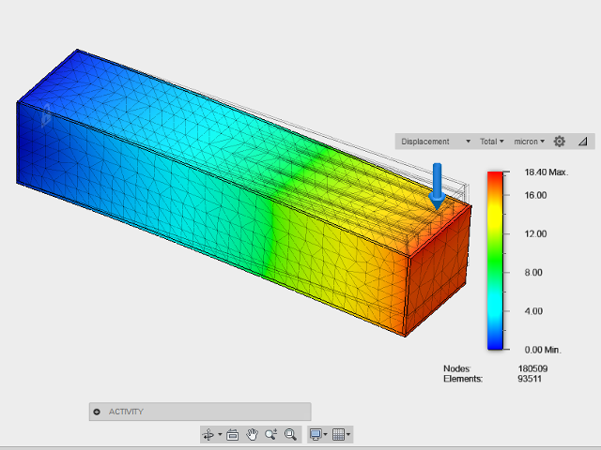Click the 18.40 Max. legend label
This screenshot has width=601, height=450.
point(547,173)
